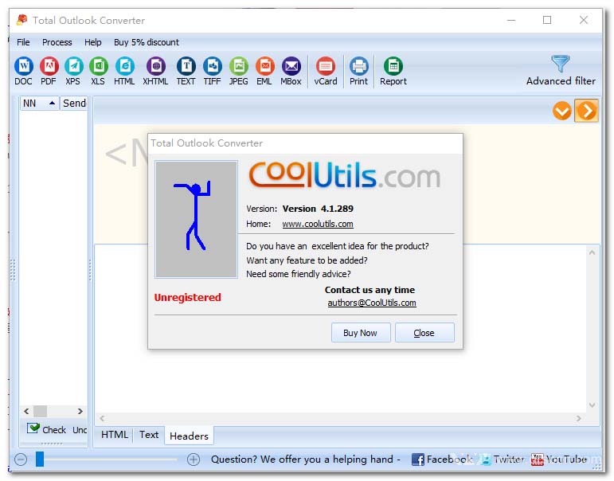Click the Contact us any time text
This screenshot has height=481, width=614.
point(370,289)
